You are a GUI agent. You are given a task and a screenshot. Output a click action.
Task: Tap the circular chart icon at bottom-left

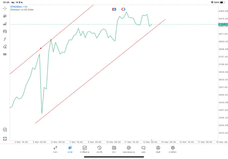5,130
